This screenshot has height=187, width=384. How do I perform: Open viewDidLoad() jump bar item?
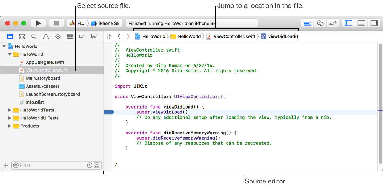pyautogui.click(x=280, y=37)
